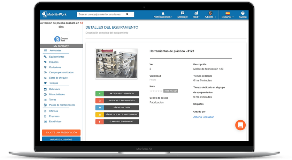Open Listas de chequeo
Image resolution: width=292 pixels, height=160 pixels.
tap(58, 78)
